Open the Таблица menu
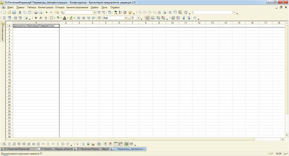 (31, 7)
